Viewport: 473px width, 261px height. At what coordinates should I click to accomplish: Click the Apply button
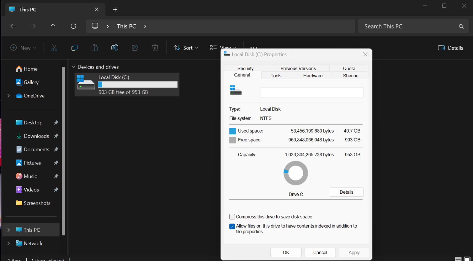(x=354, y=252)
